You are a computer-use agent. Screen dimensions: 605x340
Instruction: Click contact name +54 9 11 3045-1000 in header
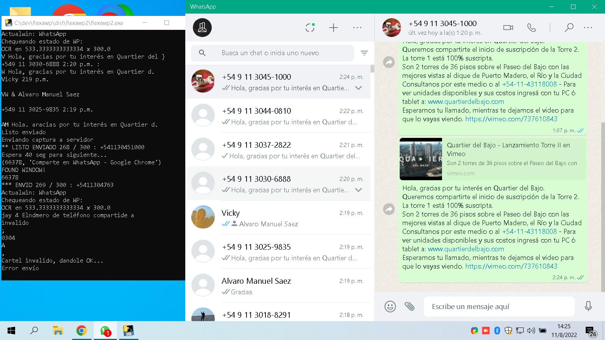pos(442,23)
